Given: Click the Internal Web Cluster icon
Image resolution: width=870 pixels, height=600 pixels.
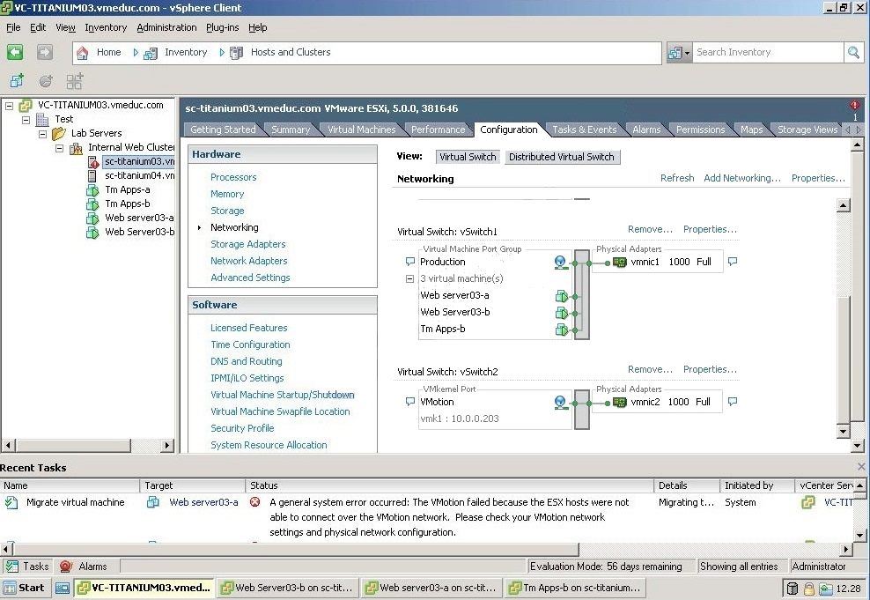Looking at the screenshot, I should click(x=76, y=148).
